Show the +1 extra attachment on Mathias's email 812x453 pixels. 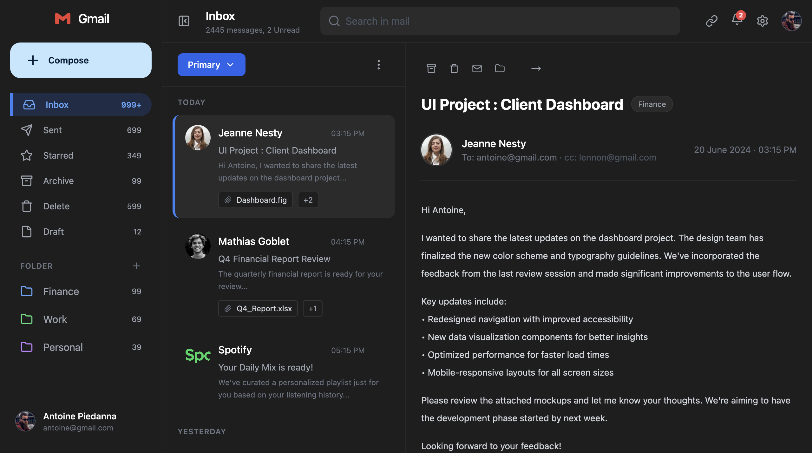tap(312, 308)
